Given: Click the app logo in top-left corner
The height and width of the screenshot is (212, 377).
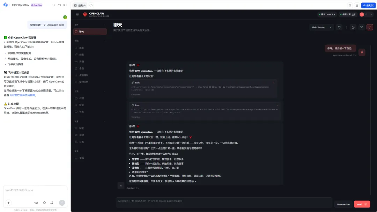Looking at the screenshot, I should click(x=6, y=5).
